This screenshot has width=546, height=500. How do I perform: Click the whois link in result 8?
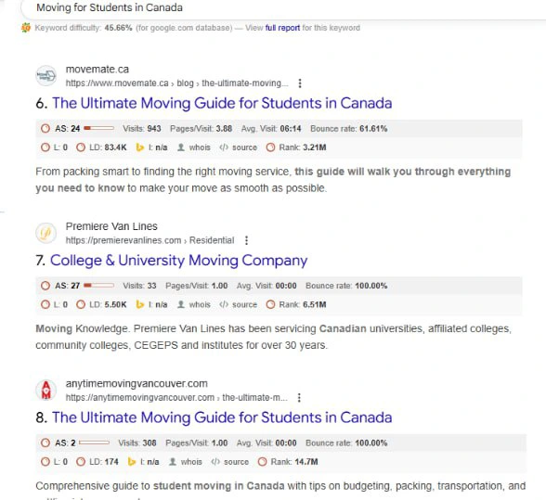tap(191, 462)
